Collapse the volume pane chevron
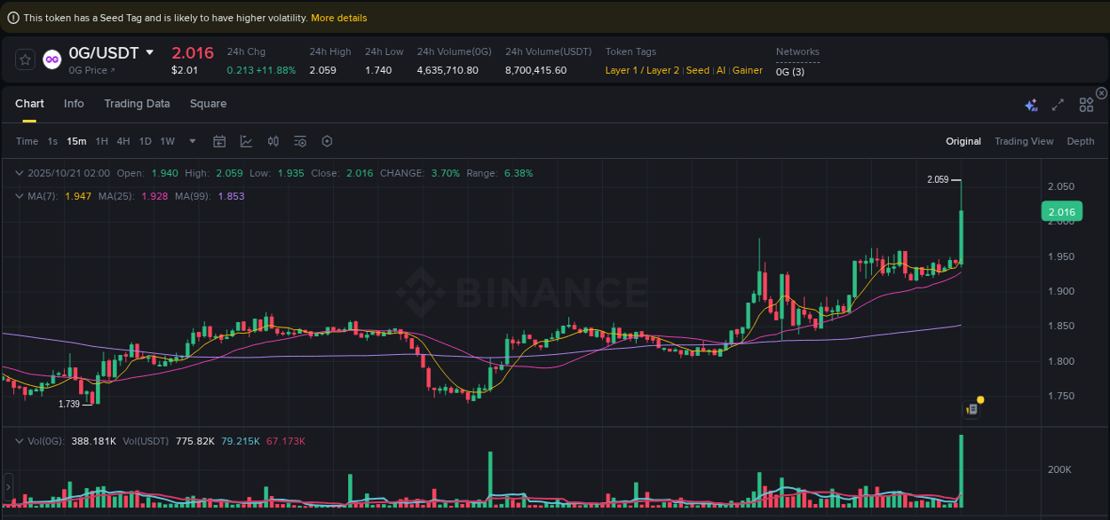 [20, 440]
